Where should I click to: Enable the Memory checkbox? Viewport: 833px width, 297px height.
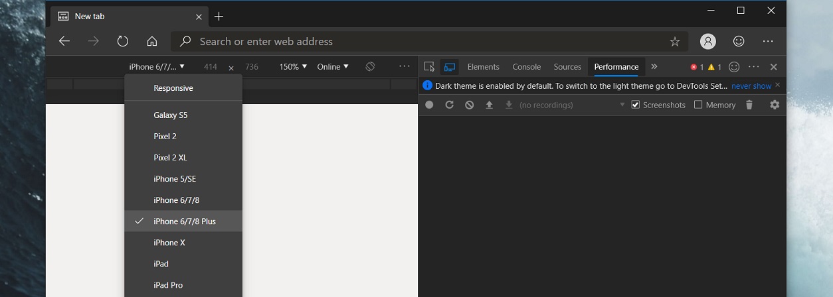[698, 105]
